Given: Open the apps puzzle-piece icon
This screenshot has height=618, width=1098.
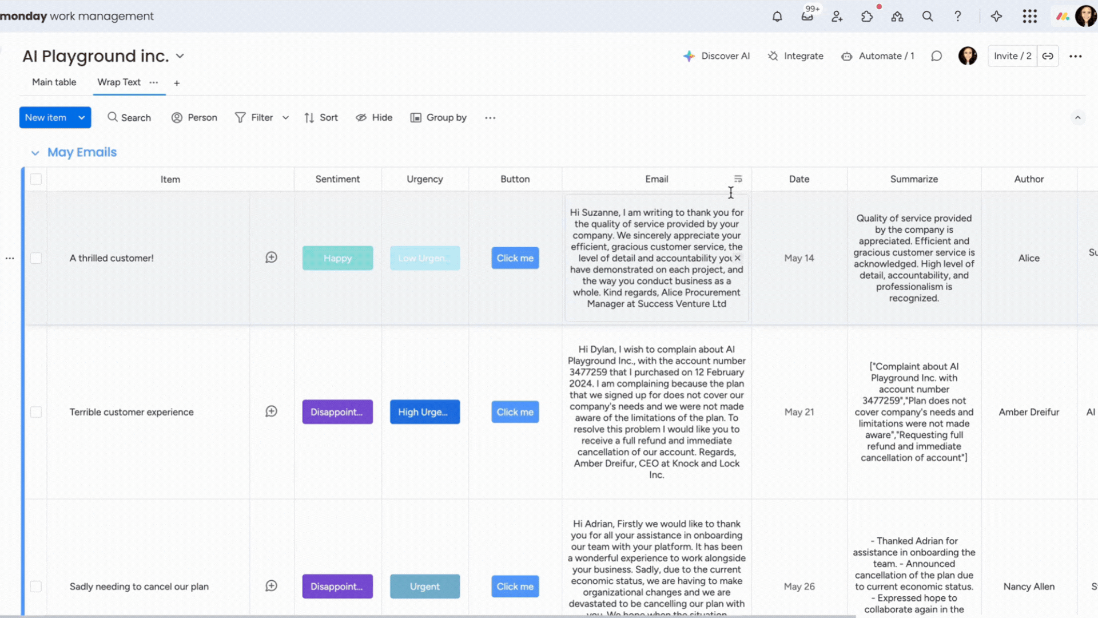Looking at the screenshot, I should click(867, 16).
